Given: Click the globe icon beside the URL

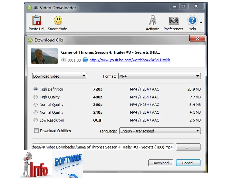Looking at the screenshot, I should tap(85, 60).
